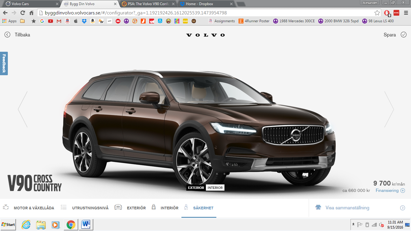Open MOTOR & VÄXELLÅDA section
The width and height of the screenshot is (411, 231).
[x=29, y=208]
